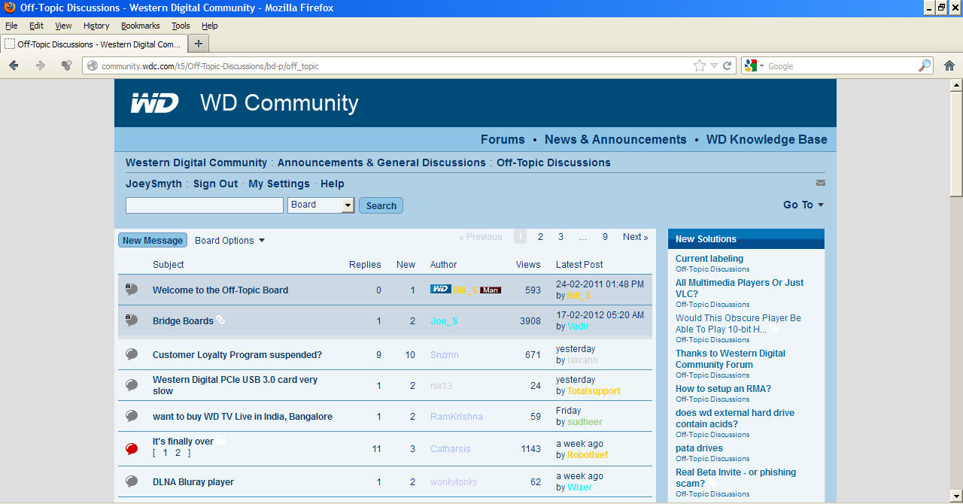Click the globe site-identity icon in address bar

click(x=93, y=65)
